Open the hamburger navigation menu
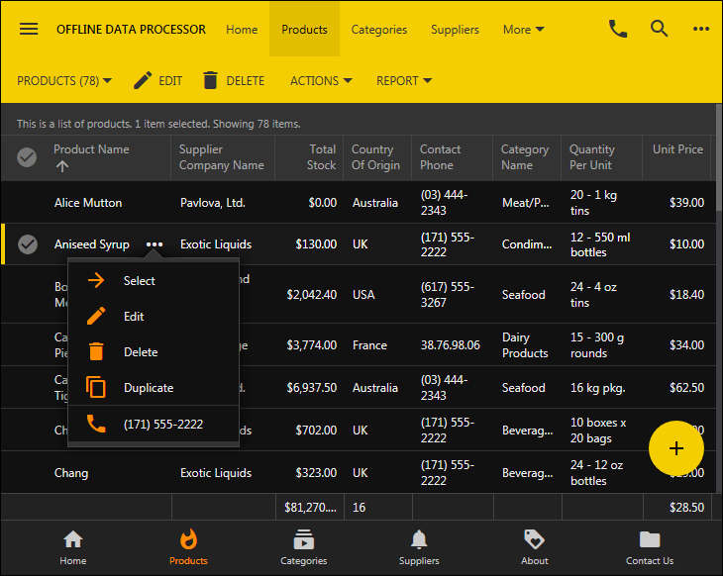 tap(29, 29)
